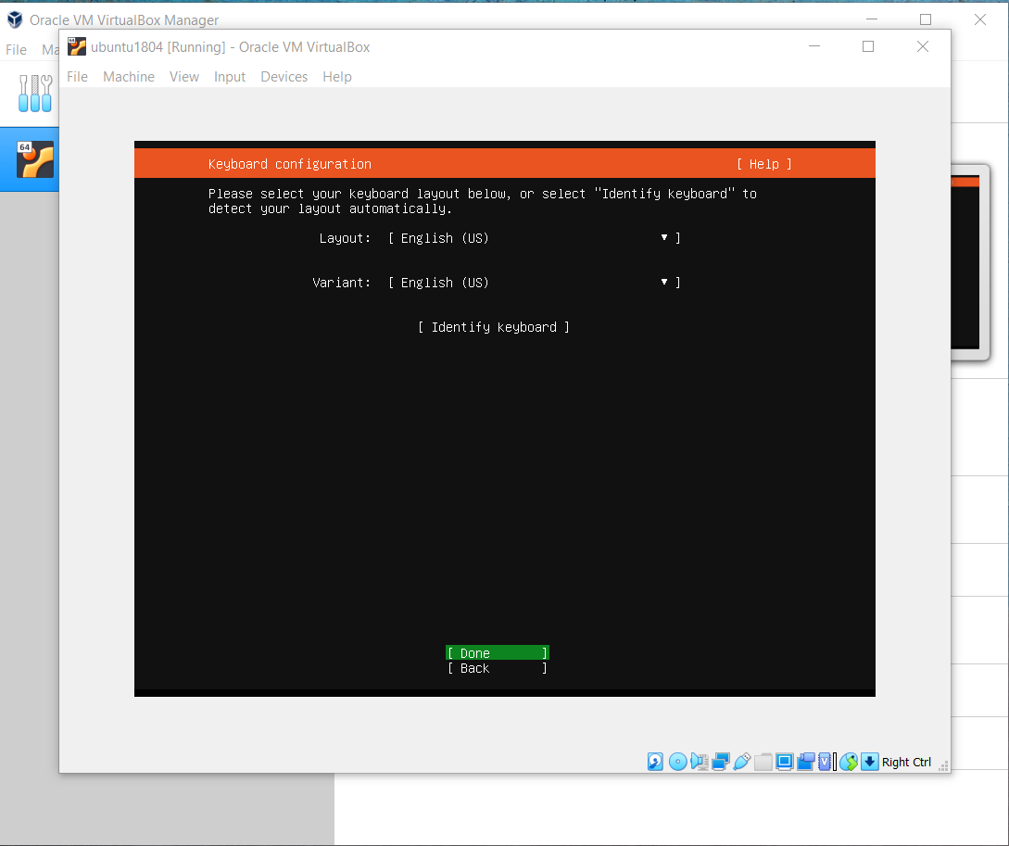
Task: Click the recording status icon
Action: pyautogui.click(x=806, y=762)
